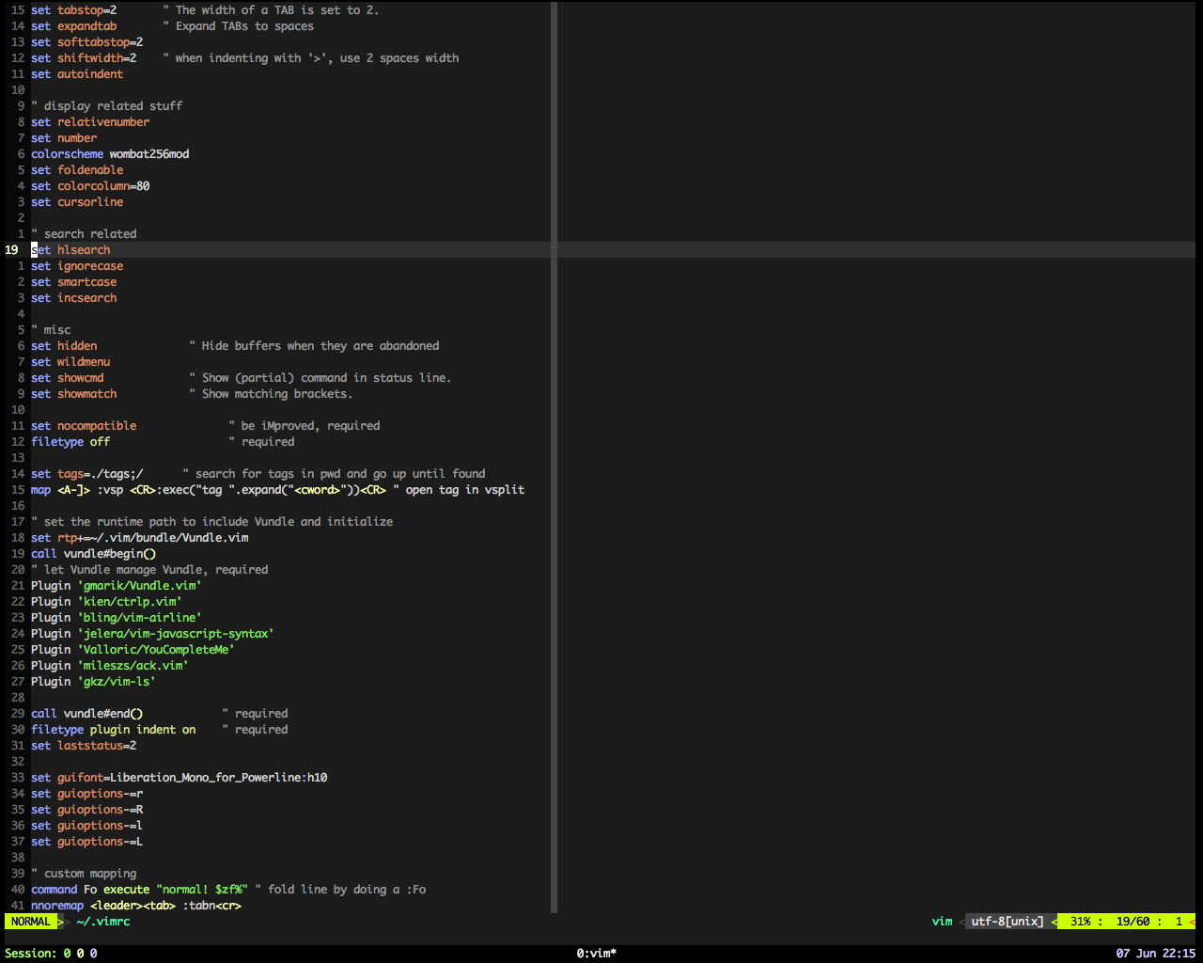Screen dimensions: 1203x963
Task: Click the 19/60 line counter
Action: click(x=1133, y=922)
